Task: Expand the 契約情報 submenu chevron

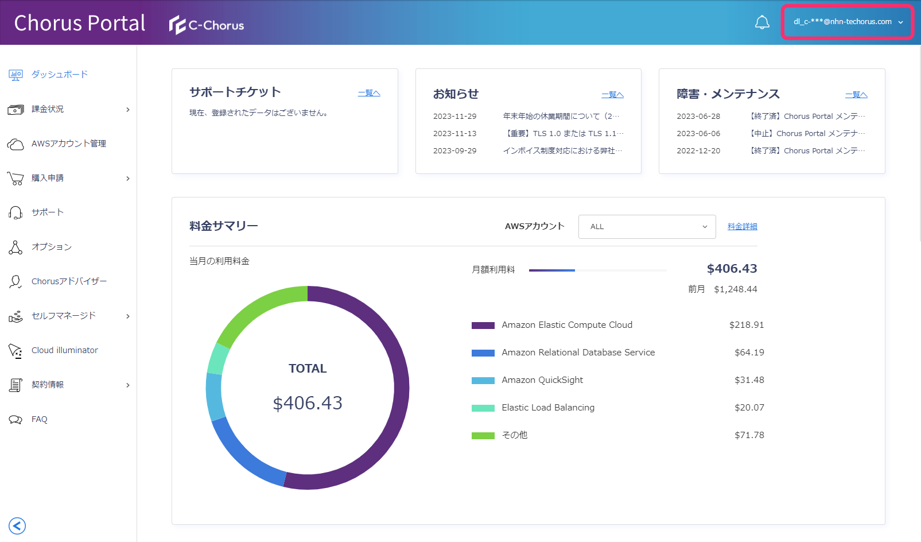Action: click(x=127, y=385)
